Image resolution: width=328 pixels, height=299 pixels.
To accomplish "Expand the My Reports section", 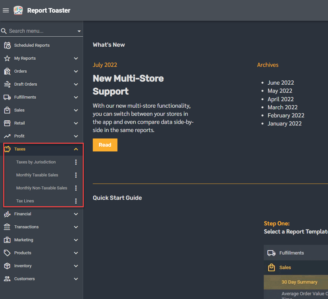I will coord(76,58).
